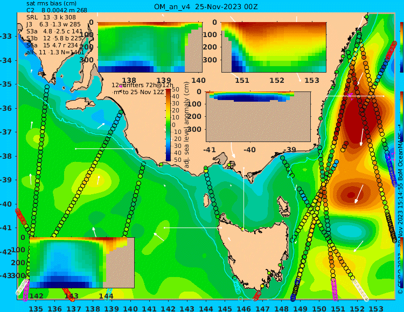Image resolution: width=404 pixels, height=312 pixels.
Task: Click the red eddy core near 152E, 39.7S
Action: [x=351, y=195]
